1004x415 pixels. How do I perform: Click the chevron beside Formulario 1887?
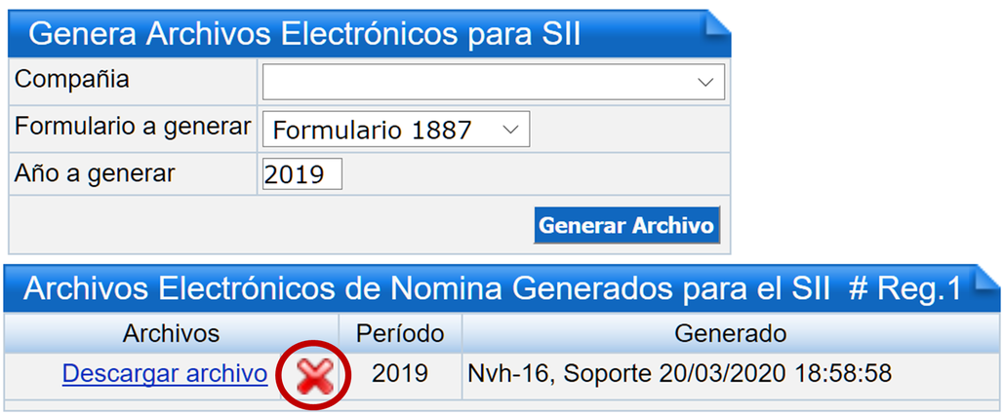click(x=510, y=130)
